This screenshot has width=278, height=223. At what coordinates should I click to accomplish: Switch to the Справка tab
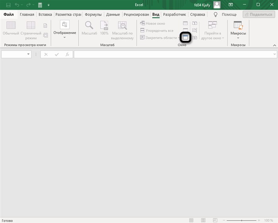click(197, 14)
